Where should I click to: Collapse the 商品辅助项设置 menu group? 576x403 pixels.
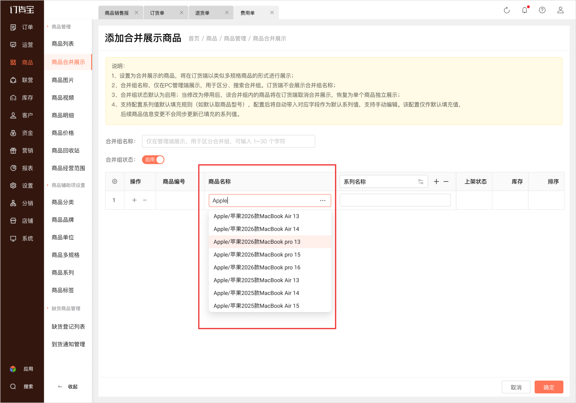66,185
